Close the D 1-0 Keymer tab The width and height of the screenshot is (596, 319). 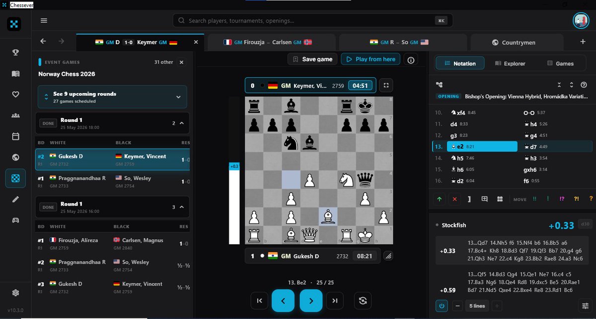point(196,42)
